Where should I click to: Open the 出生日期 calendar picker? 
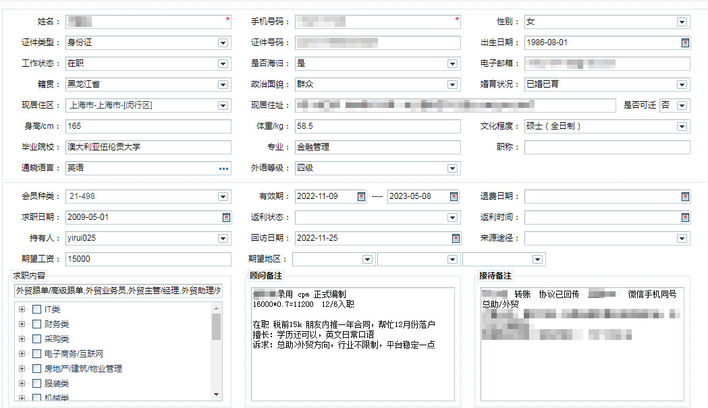[x=685, y=43]
